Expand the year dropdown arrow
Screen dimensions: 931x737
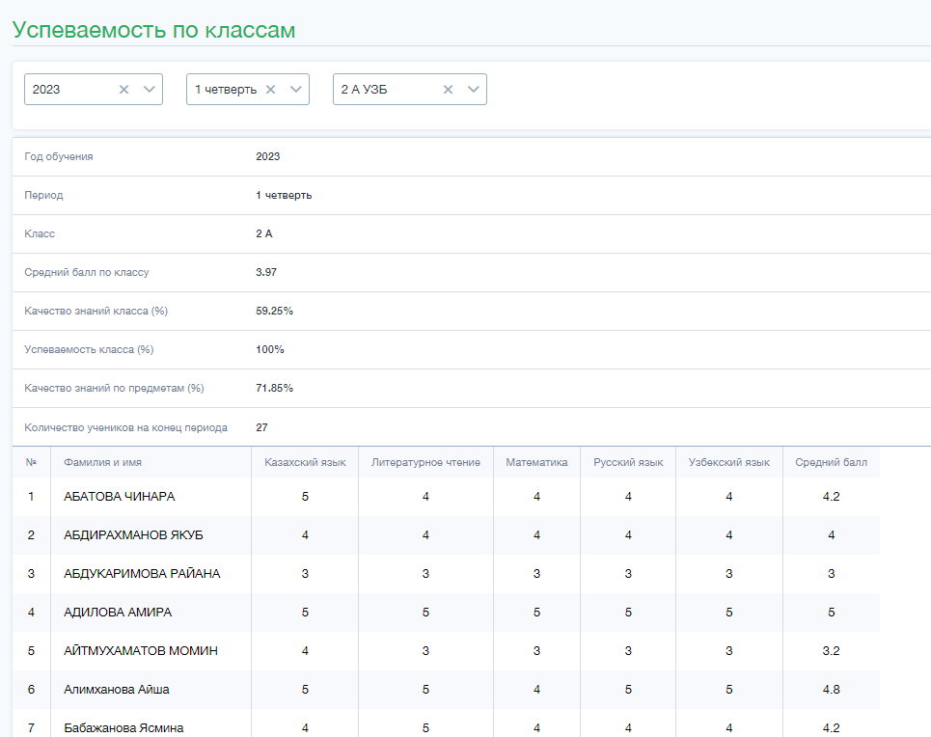click(x=149, y=90)
